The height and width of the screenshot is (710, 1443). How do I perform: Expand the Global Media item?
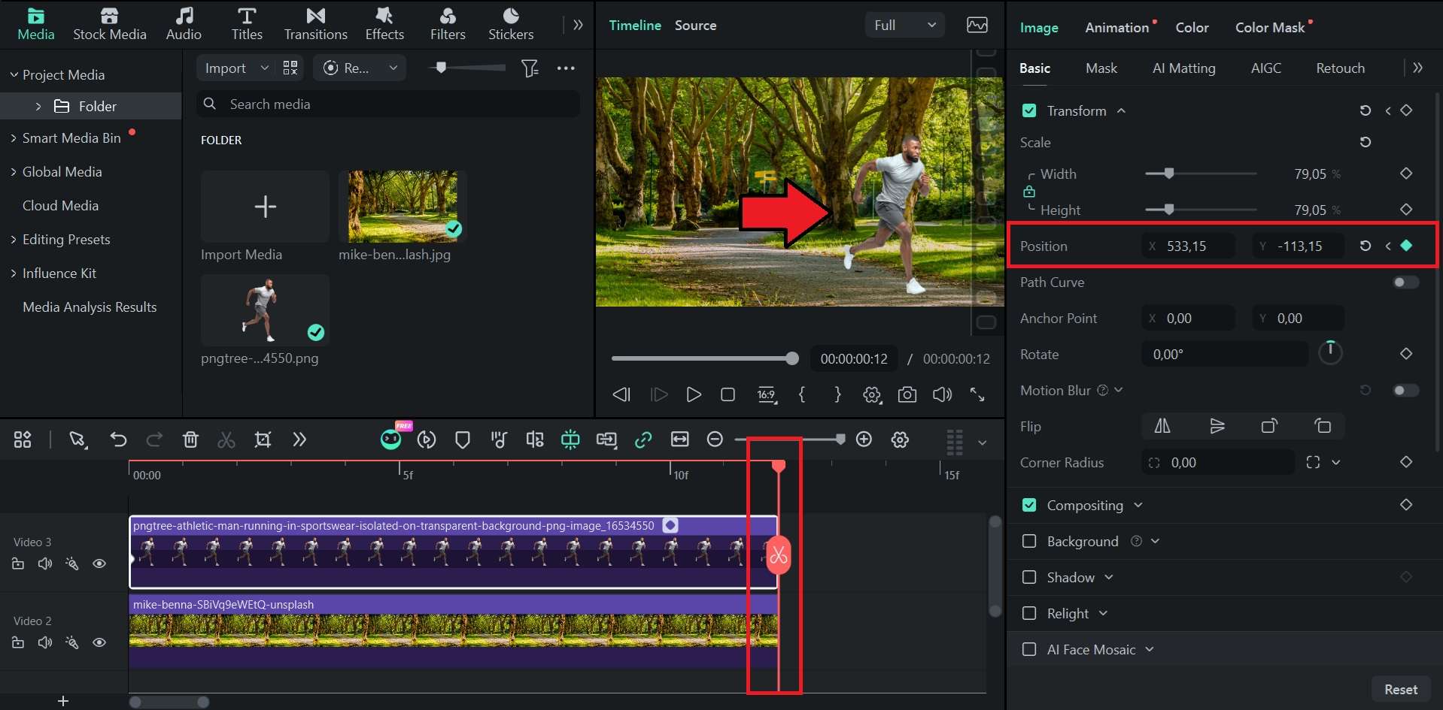point(14,172)
